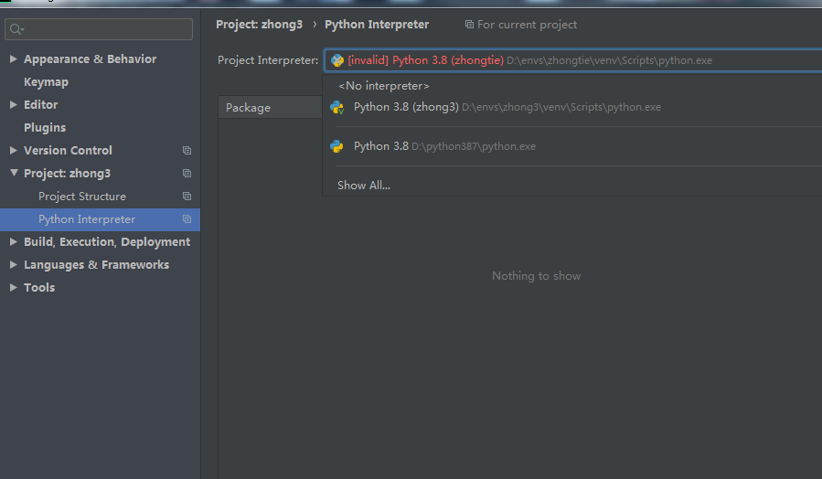Click the Python icon beside D:\python387 interpreter
The width and height of the screenshot is (822, 479).
coord(337,146)
